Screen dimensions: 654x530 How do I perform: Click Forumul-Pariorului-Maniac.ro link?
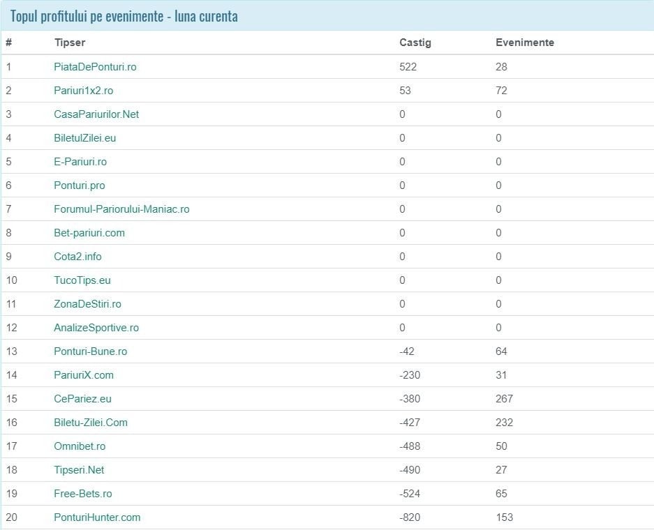(x=121, y=209)
